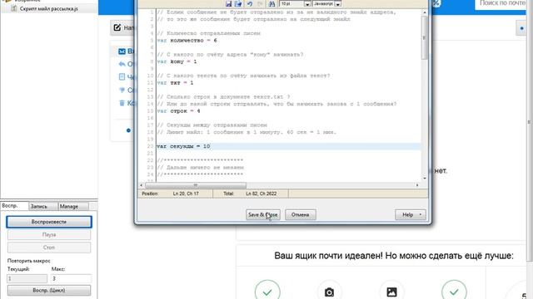Click Save & Close in the editor
Image resolution: width=533 pixels, height=299 pixels.
click(263, 214)
